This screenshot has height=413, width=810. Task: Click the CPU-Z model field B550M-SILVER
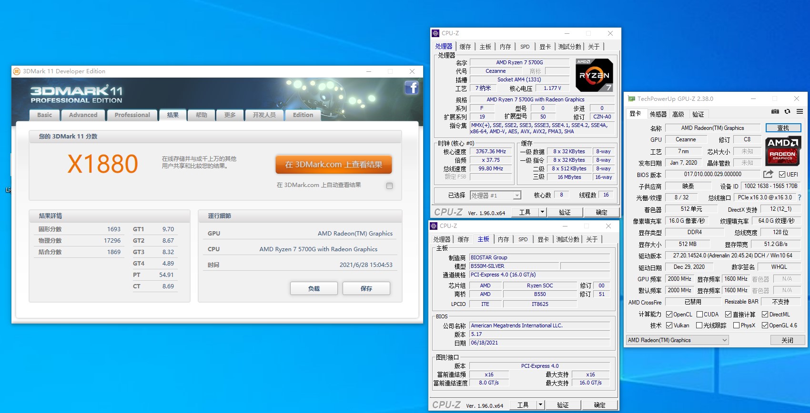[513, 266]
